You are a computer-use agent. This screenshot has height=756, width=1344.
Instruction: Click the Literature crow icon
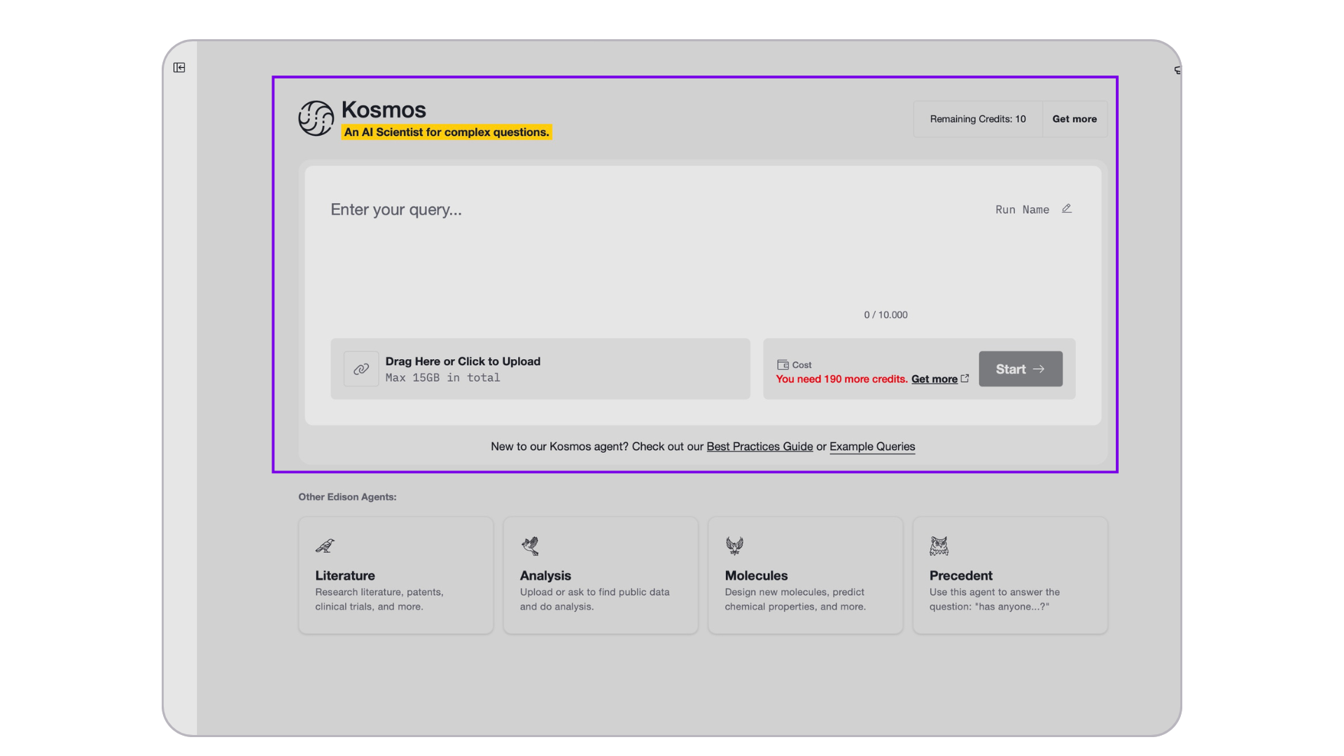(325, 545)
